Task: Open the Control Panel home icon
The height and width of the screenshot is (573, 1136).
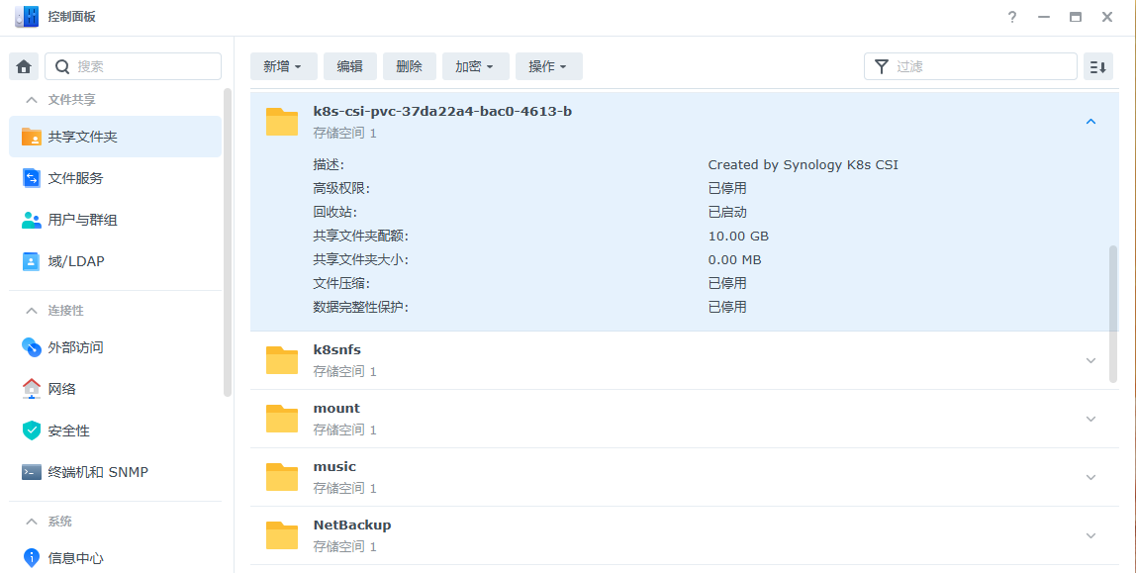Action: coord(24,66)
